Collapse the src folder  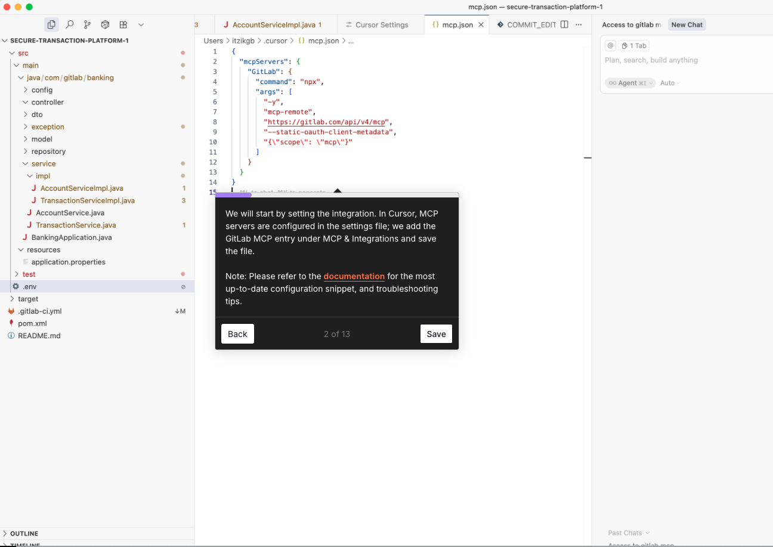click(23, 53)
